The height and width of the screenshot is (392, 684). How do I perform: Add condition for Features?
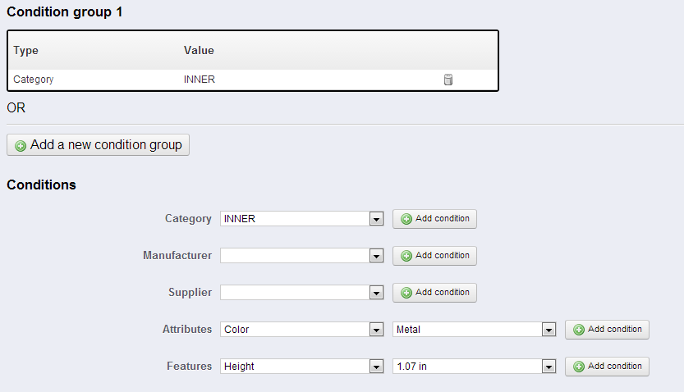click(x=608, y=367)
